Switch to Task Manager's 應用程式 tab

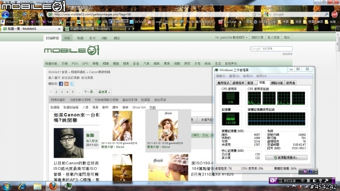coord(223,83)
